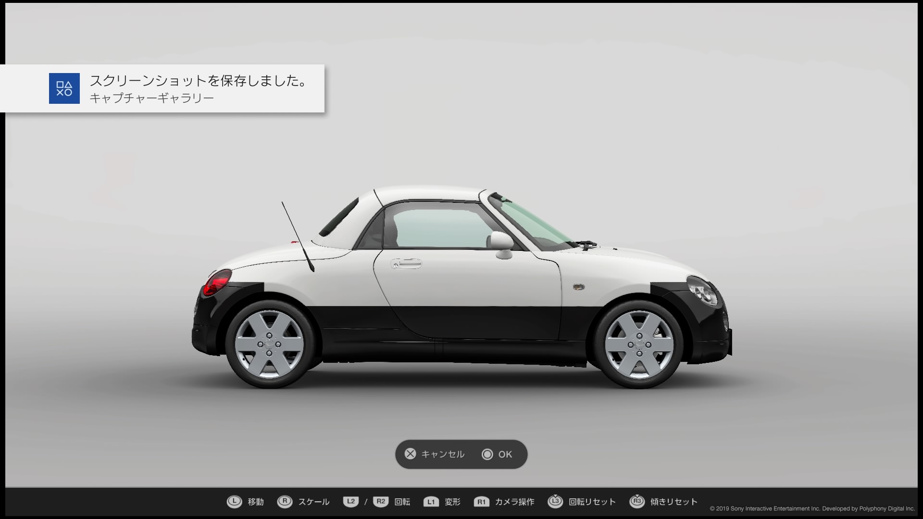Click the L stick icon for 移動

(234, 502)
